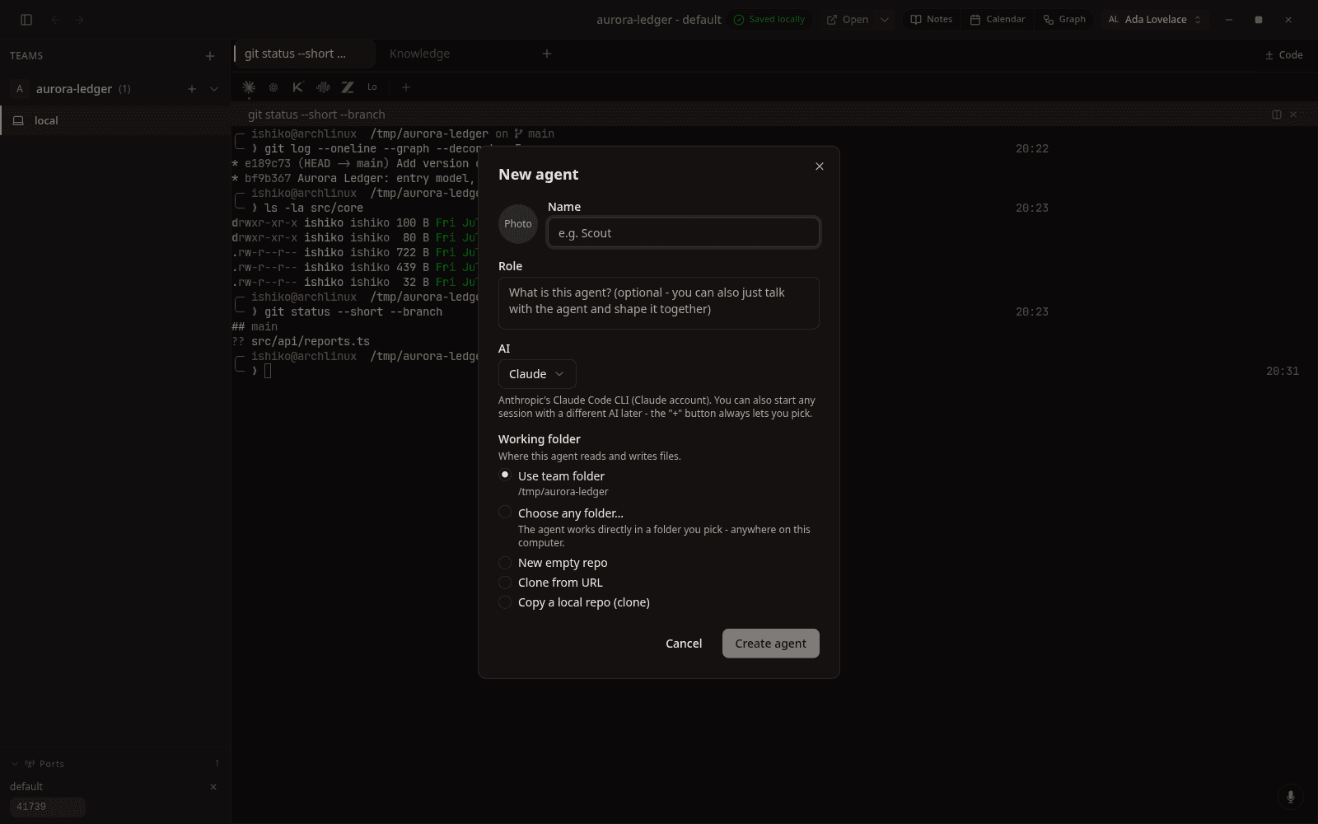Click src/api/reports.ts in terminal output

tap(311, 341)
